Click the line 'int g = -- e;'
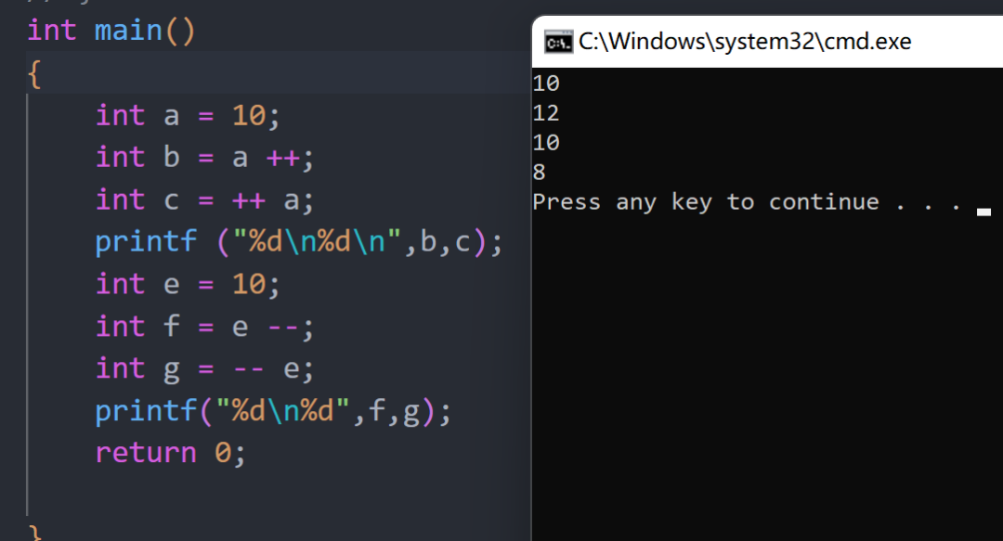The width and height of the screenshot is (1003, 541). (204, 368)
